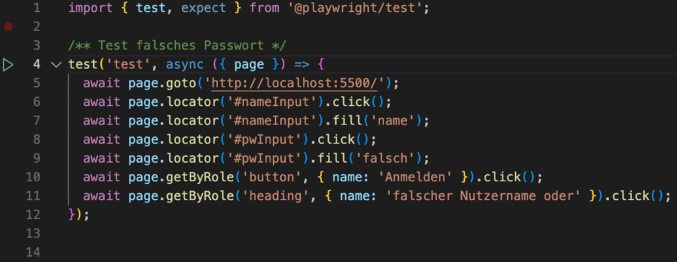Place cursor on the 'async' keyword
Viewport: 677px width, 262px height.
pyautogui.click(x=185, y=64)
